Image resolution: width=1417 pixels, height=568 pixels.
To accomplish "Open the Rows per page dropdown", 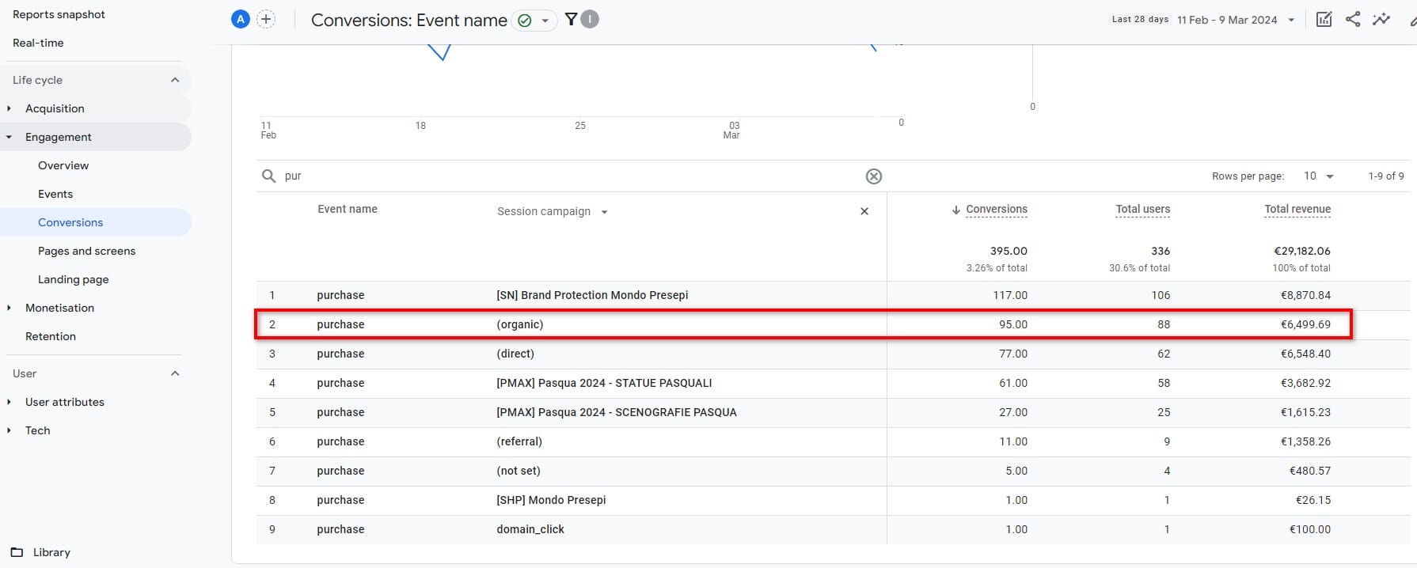I will 1318,176.
